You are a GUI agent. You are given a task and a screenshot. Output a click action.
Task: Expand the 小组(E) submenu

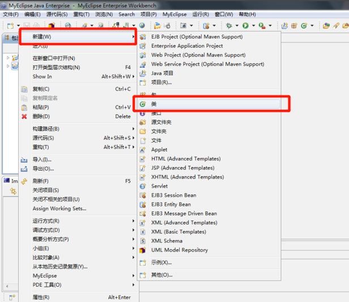click(78, 248)
